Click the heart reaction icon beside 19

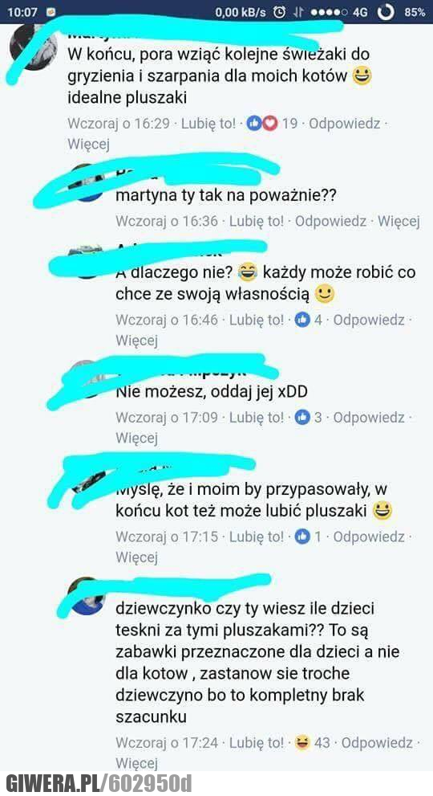269,124
